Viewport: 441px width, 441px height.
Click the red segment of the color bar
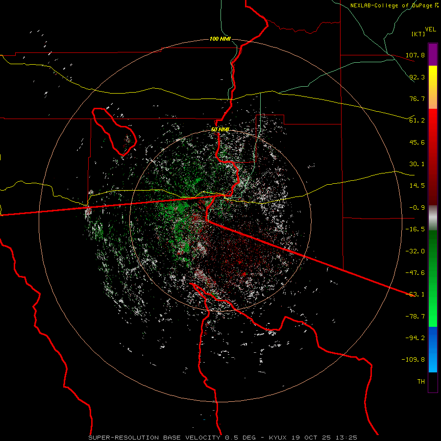433,157
